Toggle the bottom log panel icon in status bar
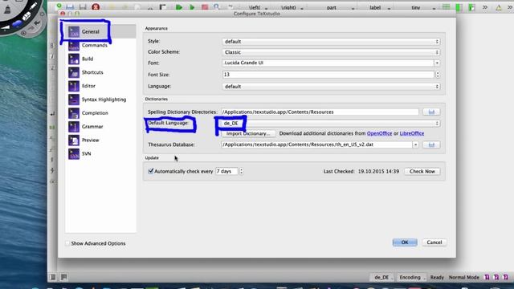This screenshot has height=289, width=514. [64, 277]
